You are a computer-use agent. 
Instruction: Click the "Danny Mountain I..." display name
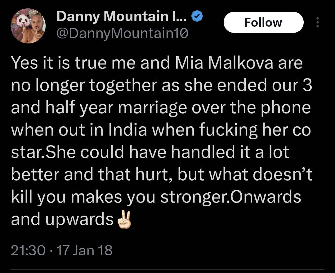click(x=122, y=16)
